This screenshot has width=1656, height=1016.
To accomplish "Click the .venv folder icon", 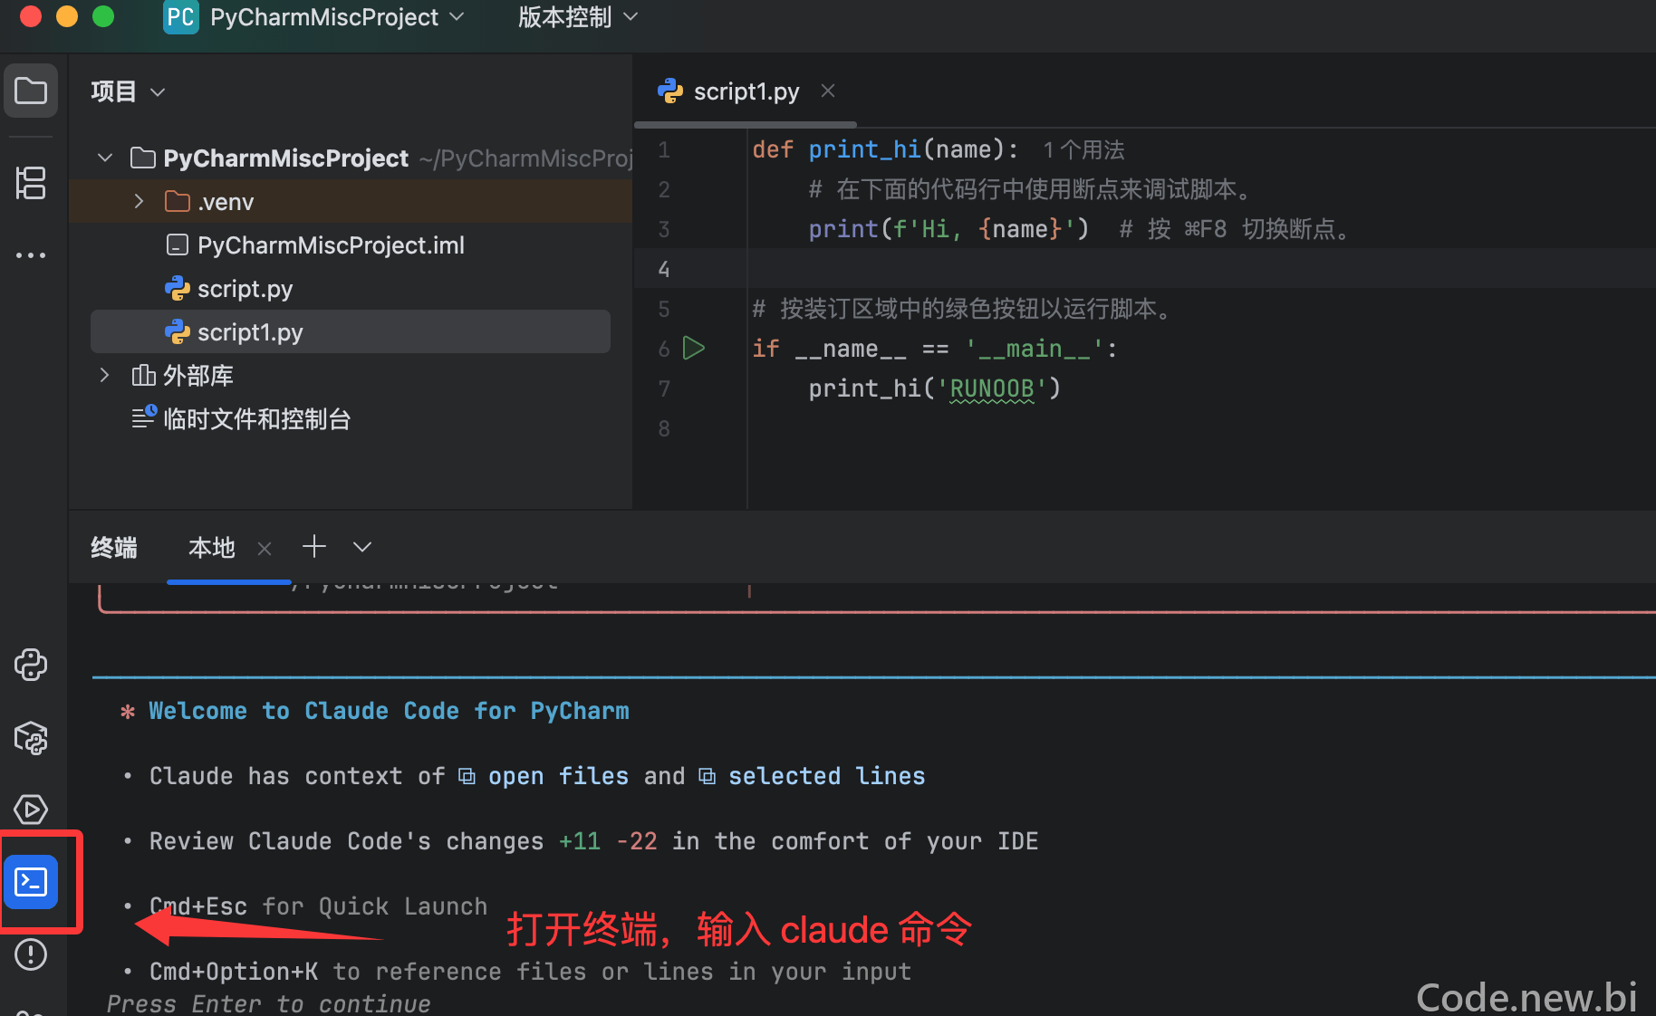I will click(178, 201).
